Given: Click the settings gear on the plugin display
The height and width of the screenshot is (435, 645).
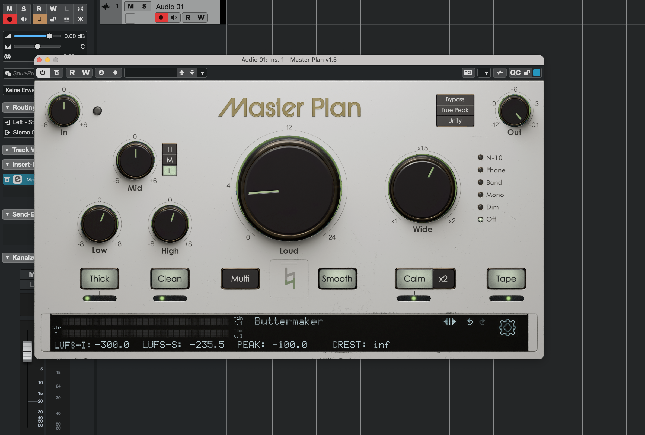Looking at the screenshot, I should click(x=508, y=327).
